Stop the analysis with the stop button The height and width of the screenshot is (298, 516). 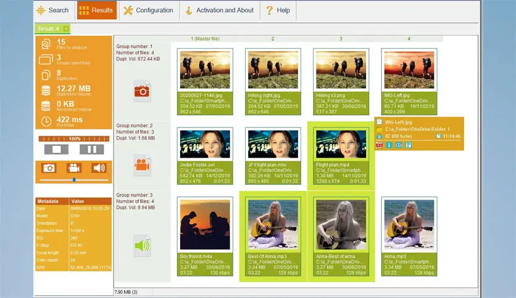[57, 150]
